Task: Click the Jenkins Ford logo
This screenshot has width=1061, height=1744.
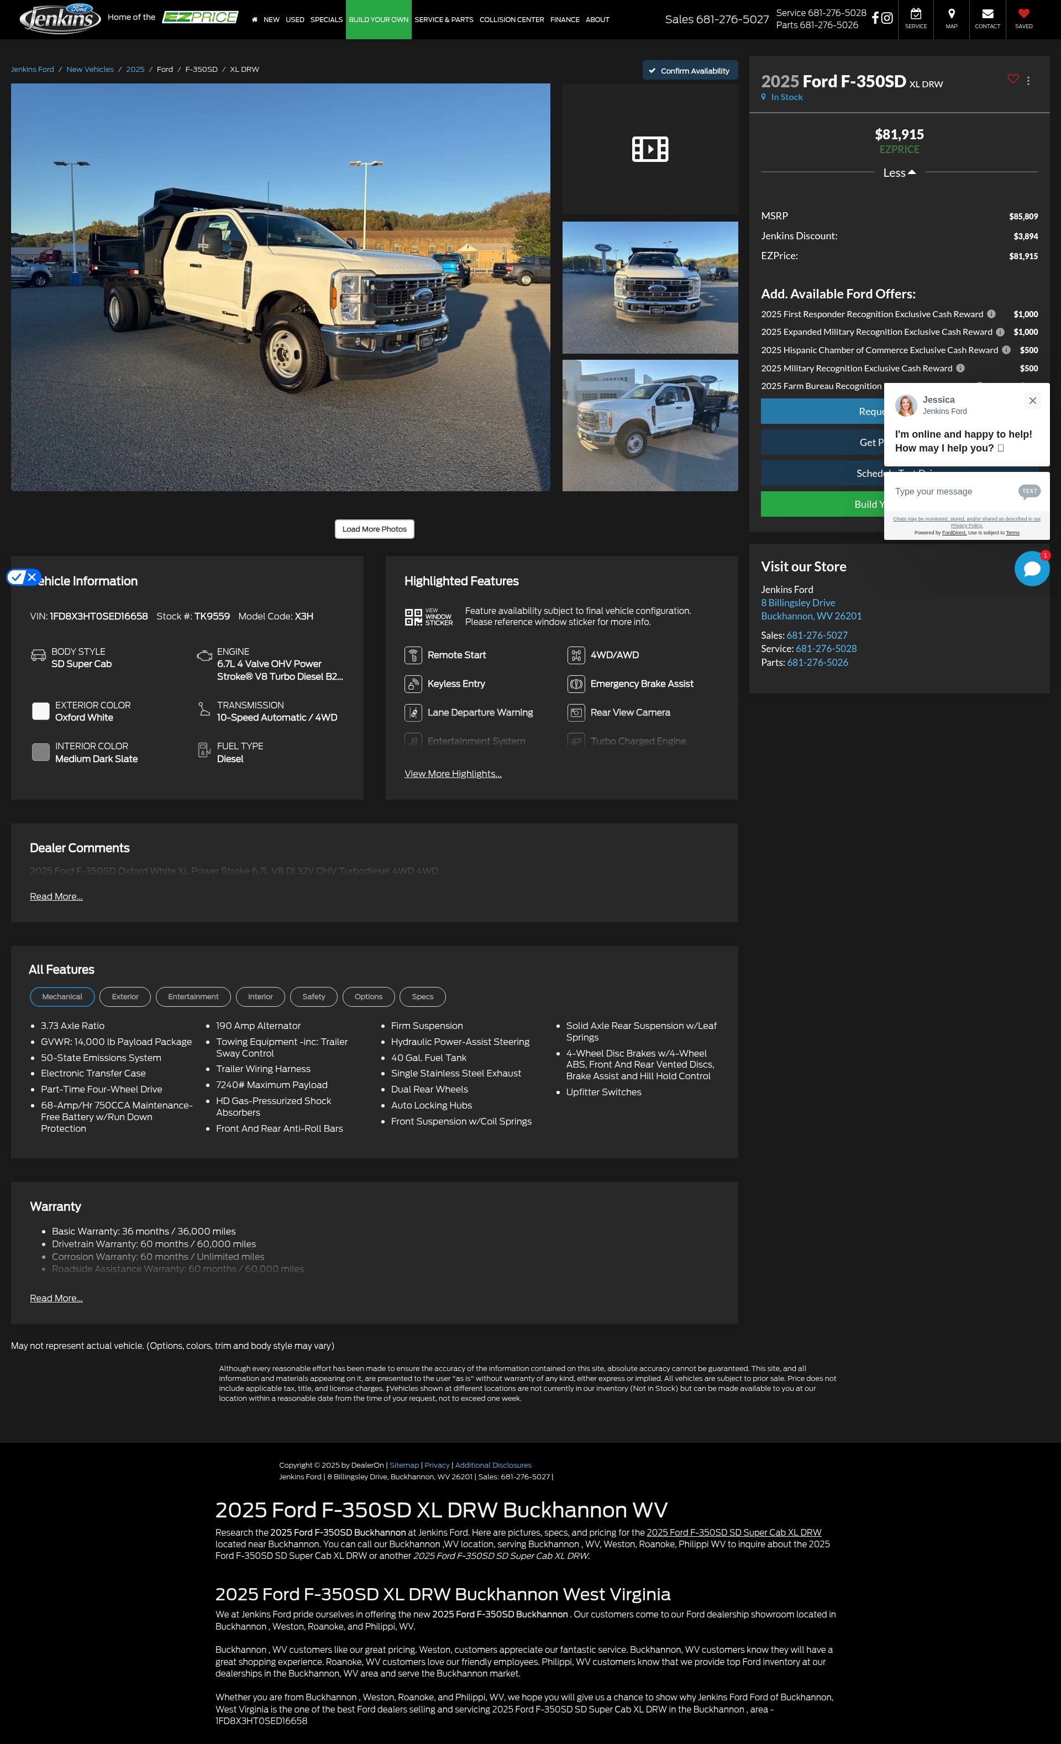Action: coord(60,18)
